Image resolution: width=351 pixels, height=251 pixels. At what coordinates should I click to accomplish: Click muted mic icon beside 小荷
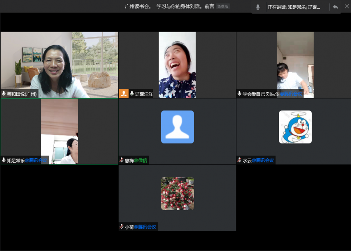click(x=122, y=227)
